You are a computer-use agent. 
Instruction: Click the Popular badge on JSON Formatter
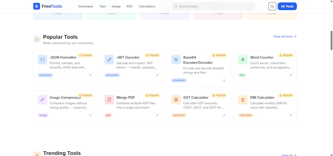tap(85, 55)
